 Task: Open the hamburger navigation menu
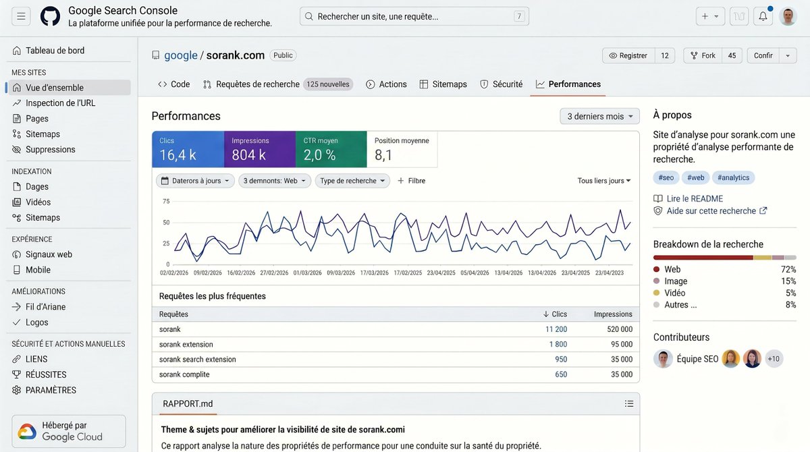point(21,17)
